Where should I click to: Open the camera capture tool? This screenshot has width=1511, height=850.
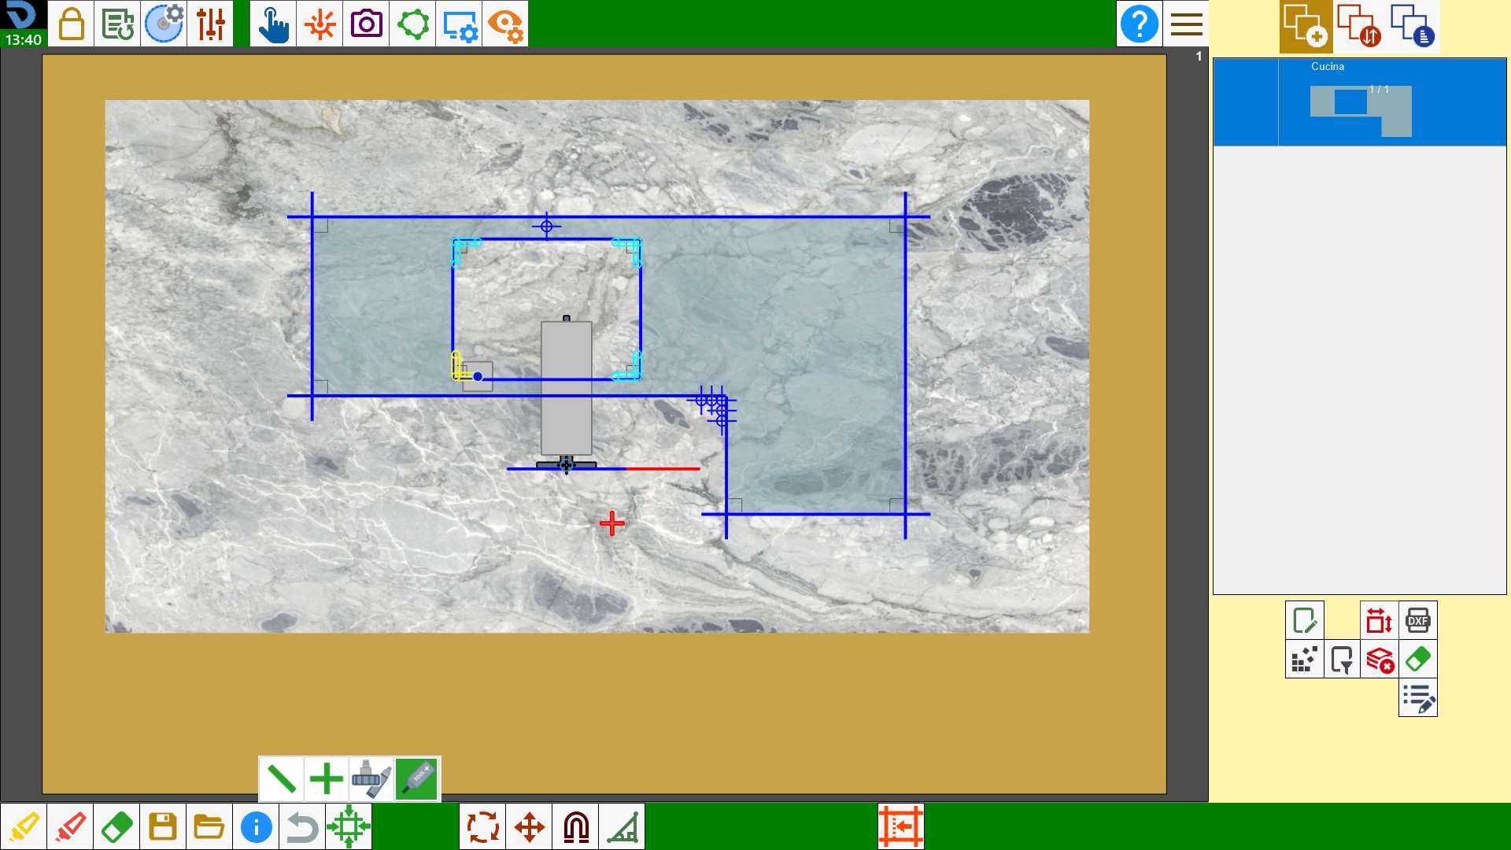(x=366, y=24)
